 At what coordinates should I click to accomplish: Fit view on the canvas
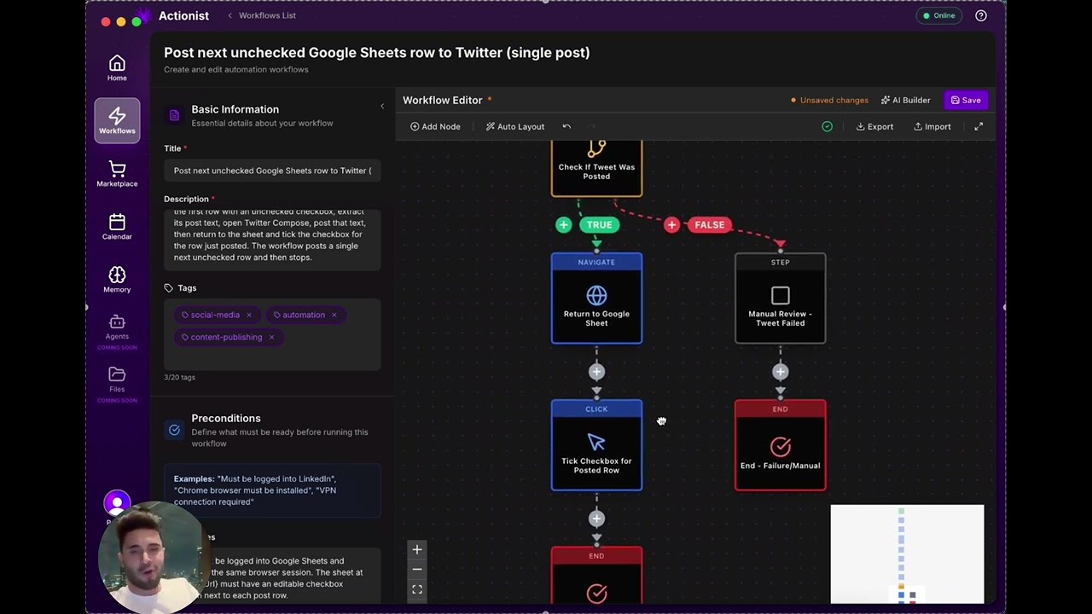(417, 589)
